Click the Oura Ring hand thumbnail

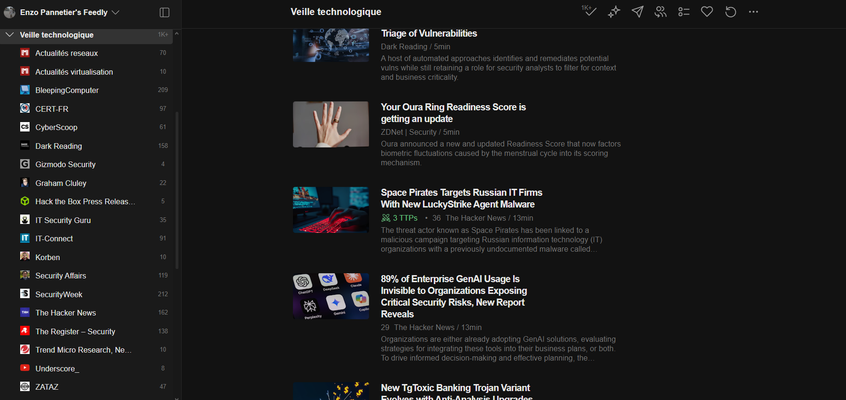click(331, 124)
